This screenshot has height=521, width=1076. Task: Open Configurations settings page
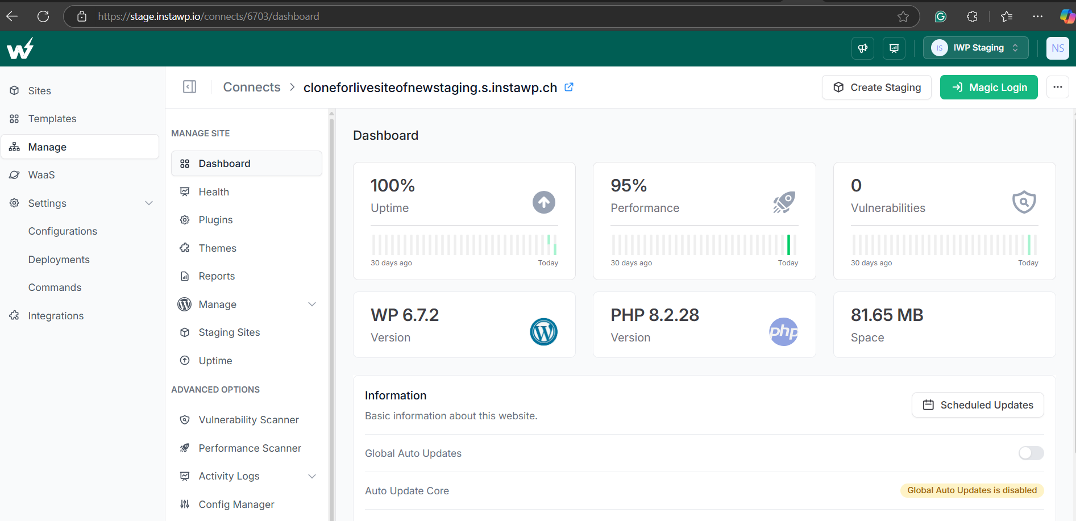click(x=63, y=231)
